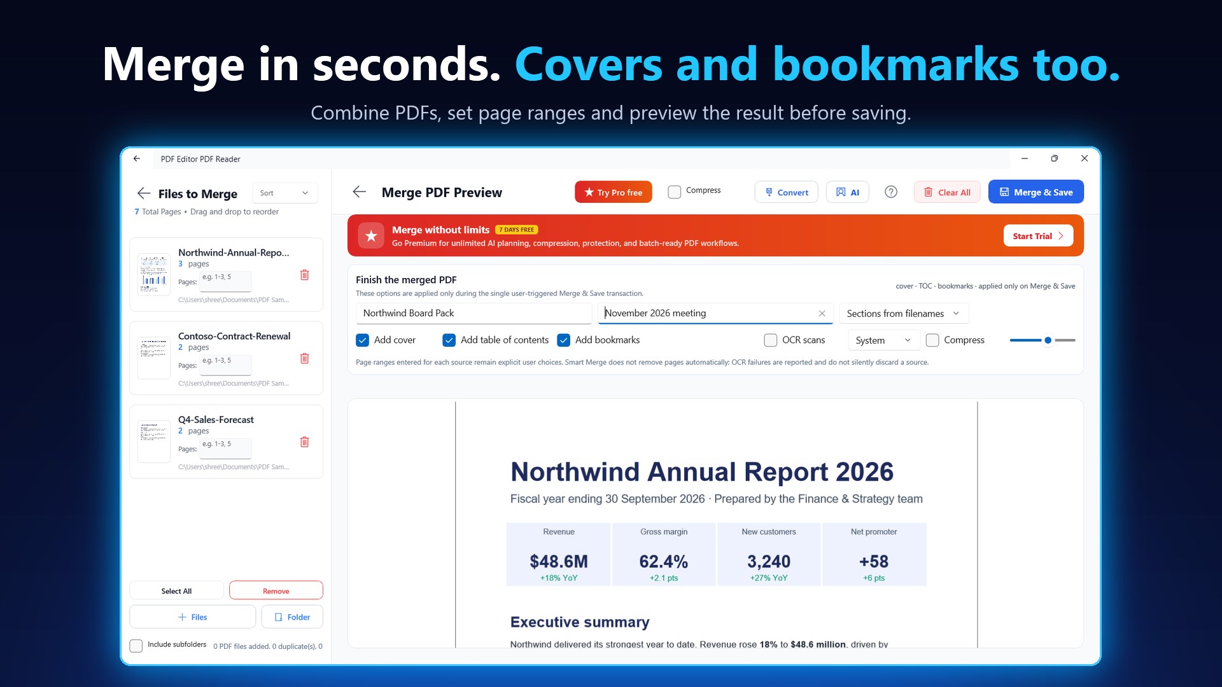Enable OCR scans checkbox
The width and height of the screenshot is (1222, 687).
770,340
